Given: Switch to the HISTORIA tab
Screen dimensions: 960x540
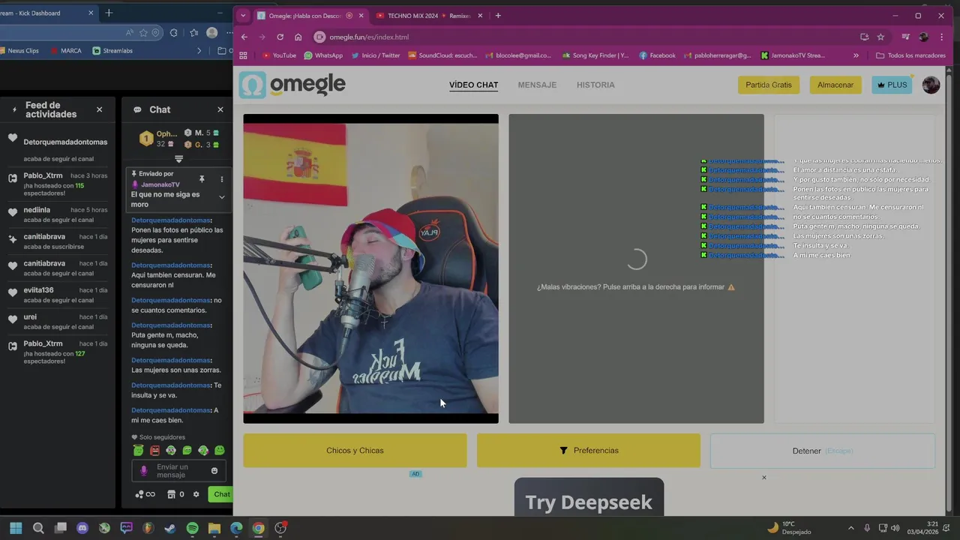Looking at the screenshot, I should (595, 85).
